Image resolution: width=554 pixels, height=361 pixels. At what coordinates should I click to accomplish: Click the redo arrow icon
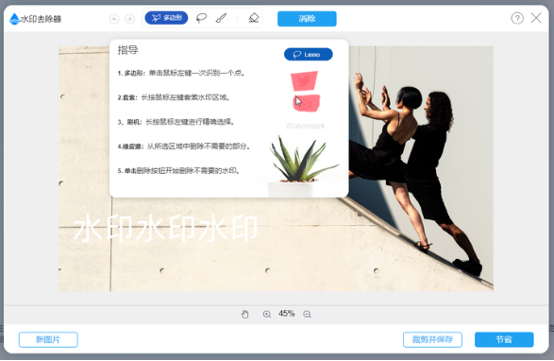pos(129,19)
